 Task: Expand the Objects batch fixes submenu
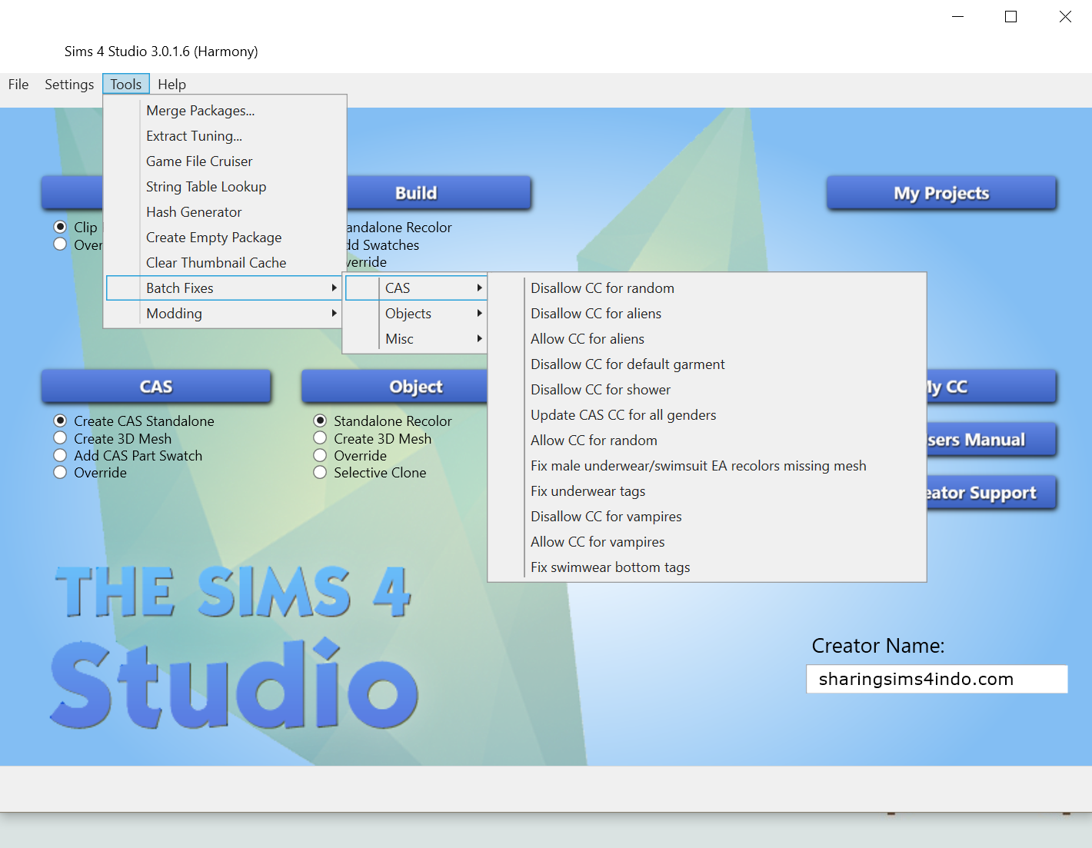tap(416, 314)
